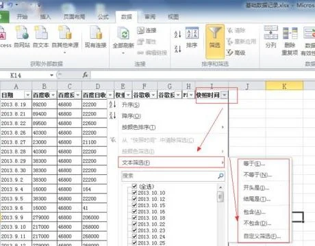Image resolution: width=315 pixels, height=246 pixels.
Task: Click the From Text (自文本) icon
Action: click(41, 33)
